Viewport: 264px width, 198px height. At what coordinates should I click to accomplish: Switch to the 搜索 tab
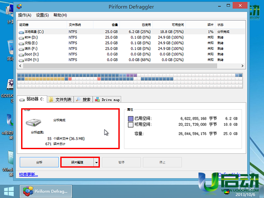(83, 99)
